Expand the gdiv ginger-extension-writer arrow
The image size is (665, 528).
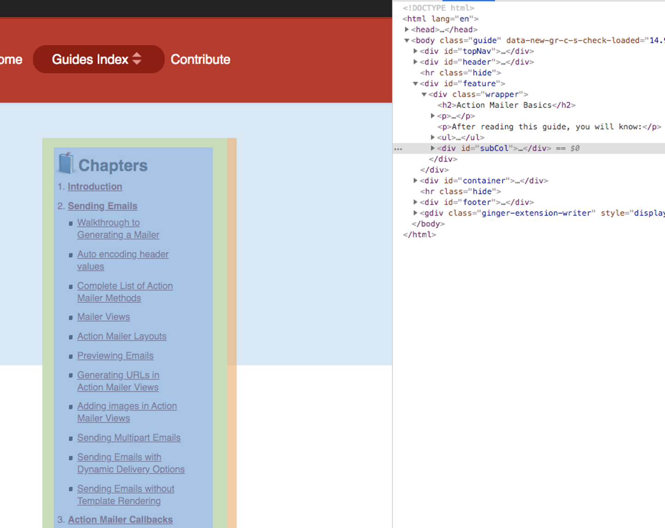(416, 213)
